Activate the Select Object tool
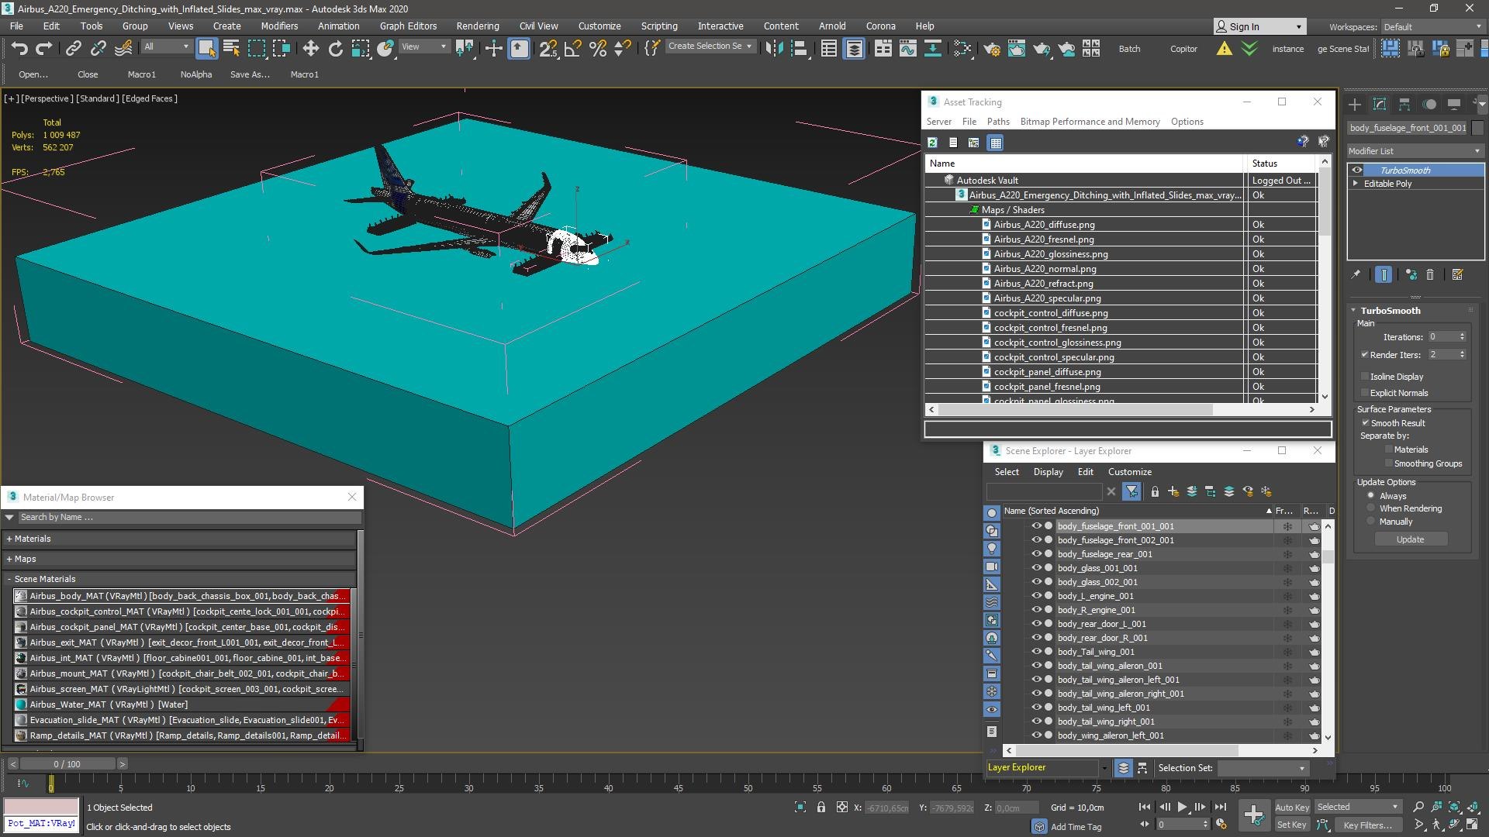The width and height of the screenshot is (1489, 837). tap(206, 49)
